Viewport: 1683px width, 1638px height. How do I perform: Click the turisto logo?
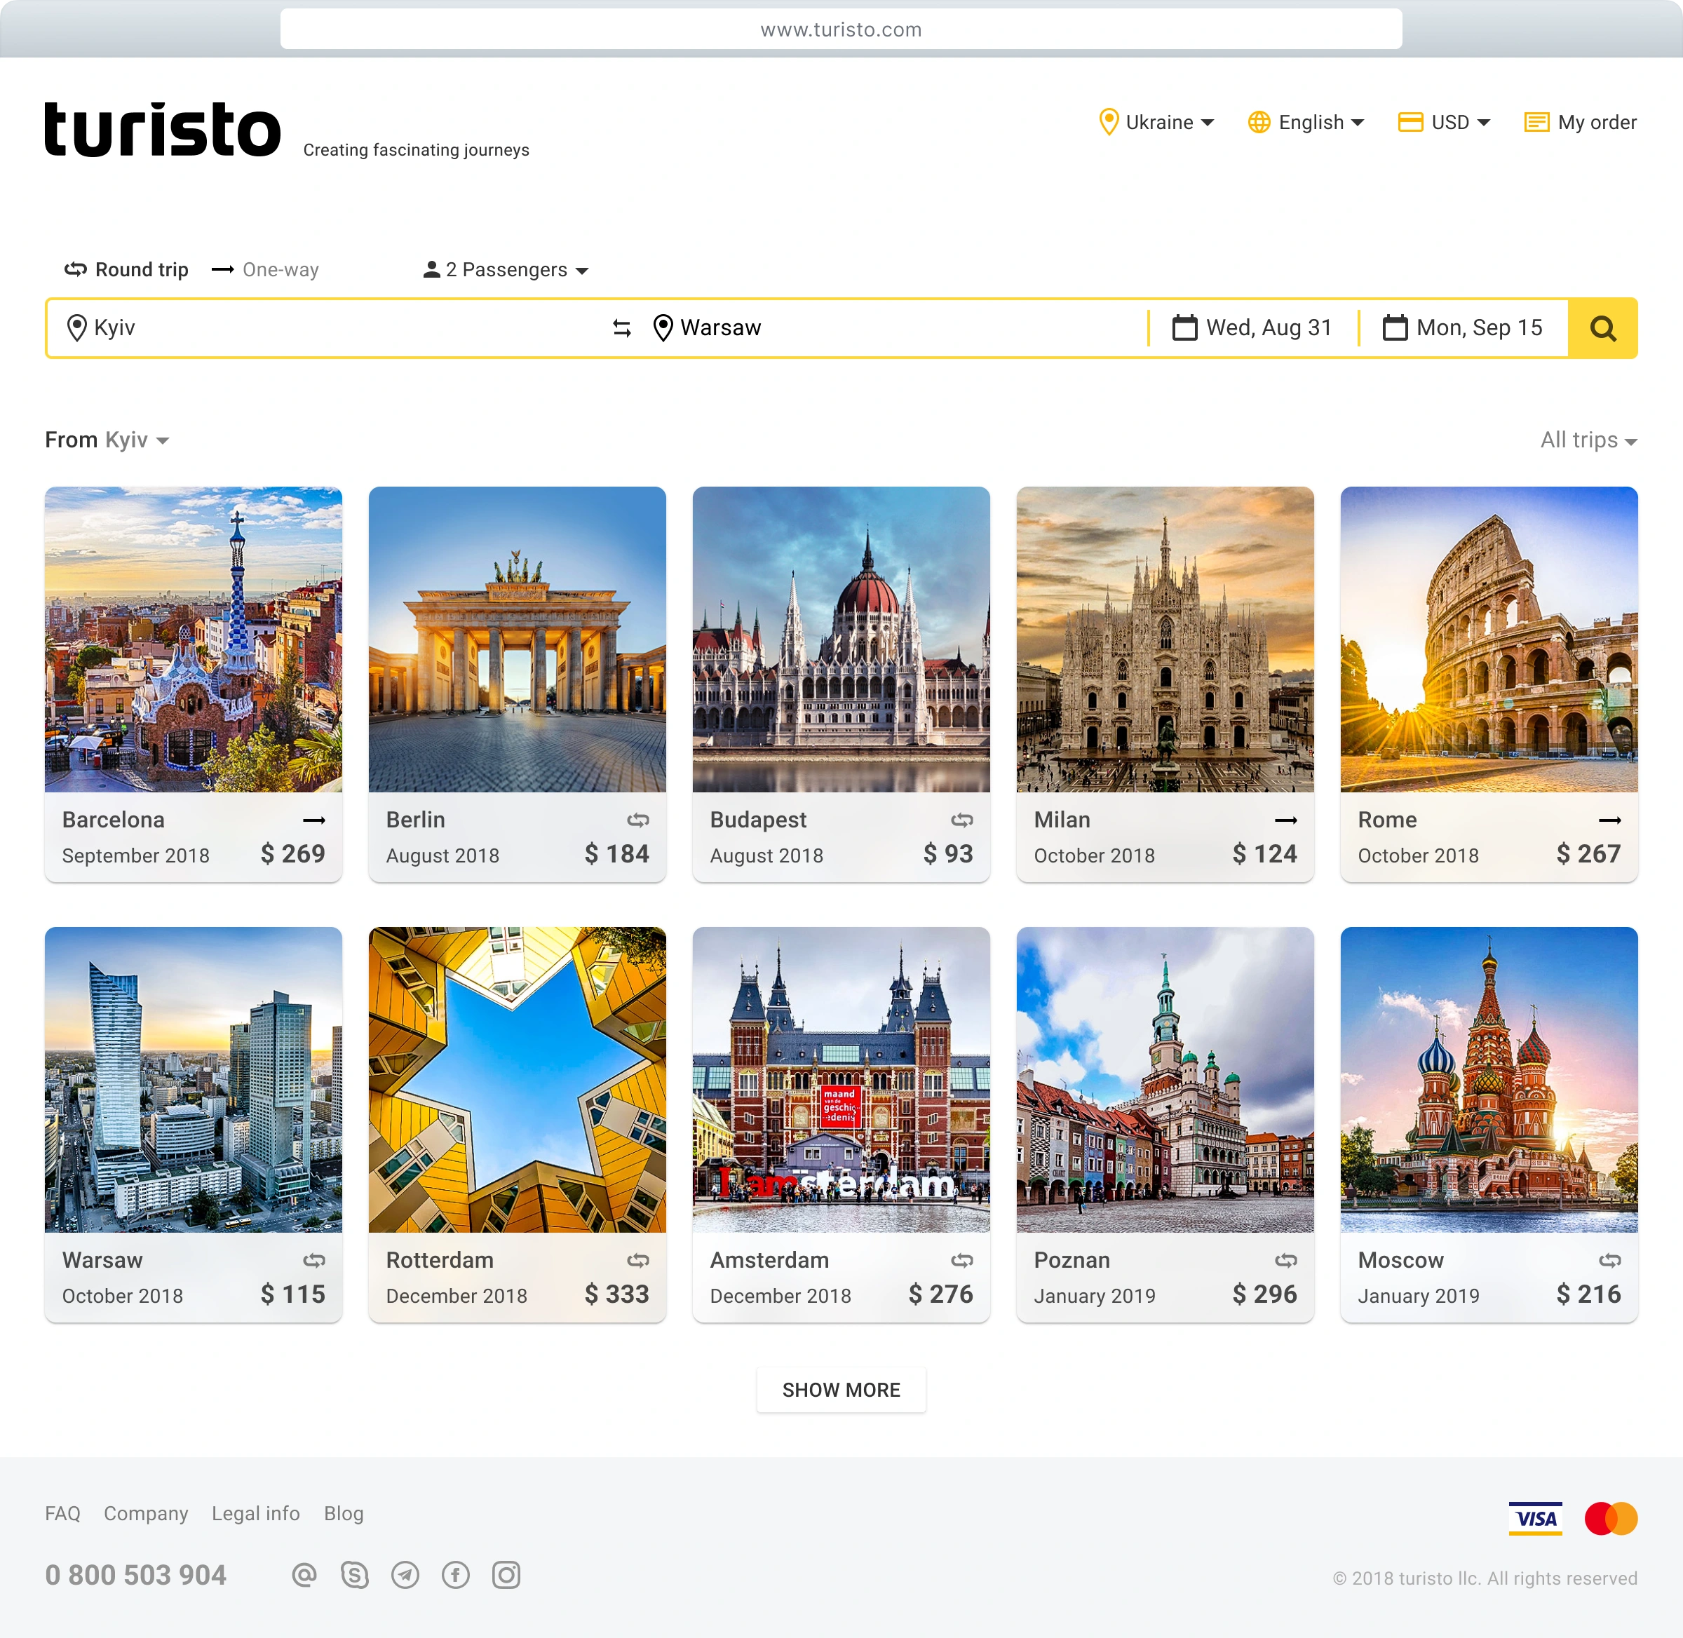[163, 129]
